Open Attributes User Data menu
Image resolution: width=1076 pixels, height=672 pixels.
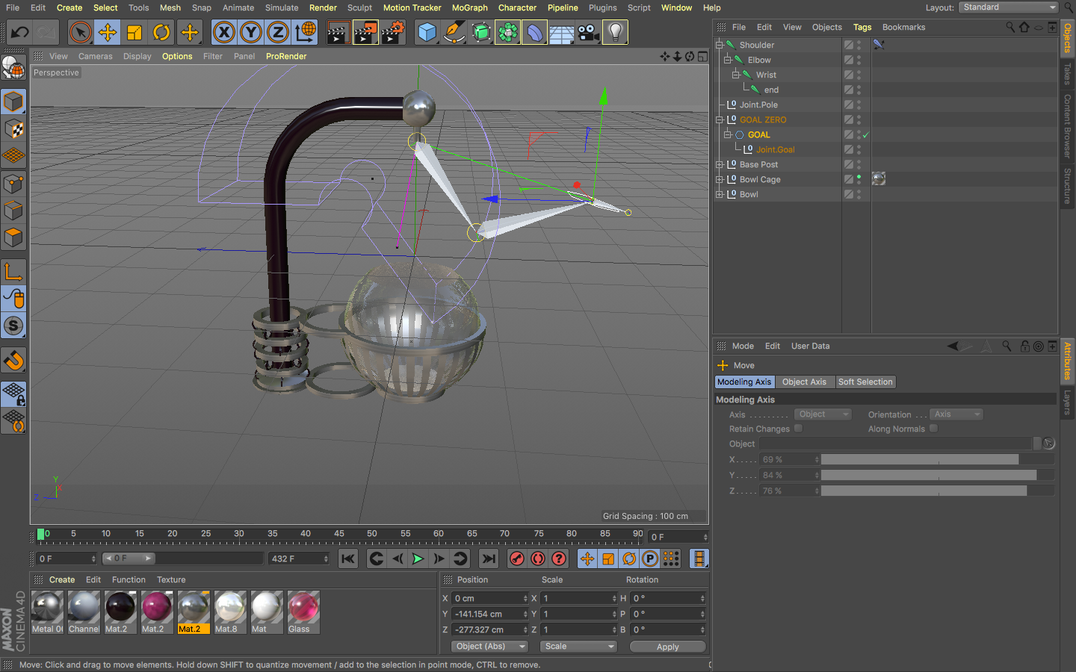click(811, 346)
